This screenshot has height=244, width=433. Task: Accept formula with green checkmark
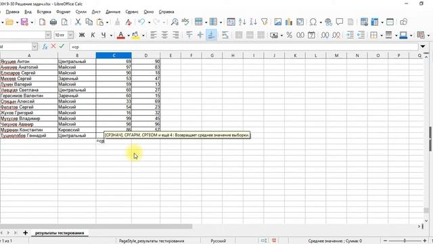(x=62, y=46)
